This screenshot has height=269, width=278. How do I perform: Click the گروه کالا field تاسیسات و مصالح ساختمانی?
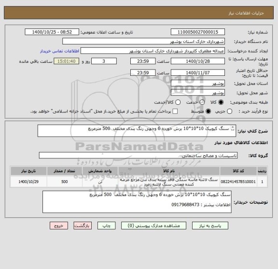point(138,156)
